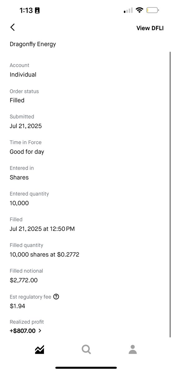This screenshot has height=372, width=172.
Task: Open the account profile tab
Action: (x=133, y=350)
